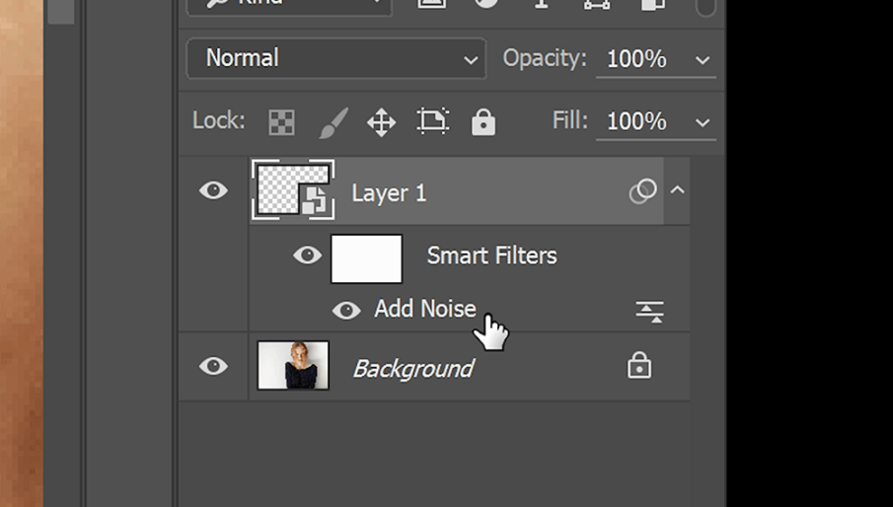Lock transparent pixels checkerboard icon
This screenshot has height=507, width=893.
(281, 122)
